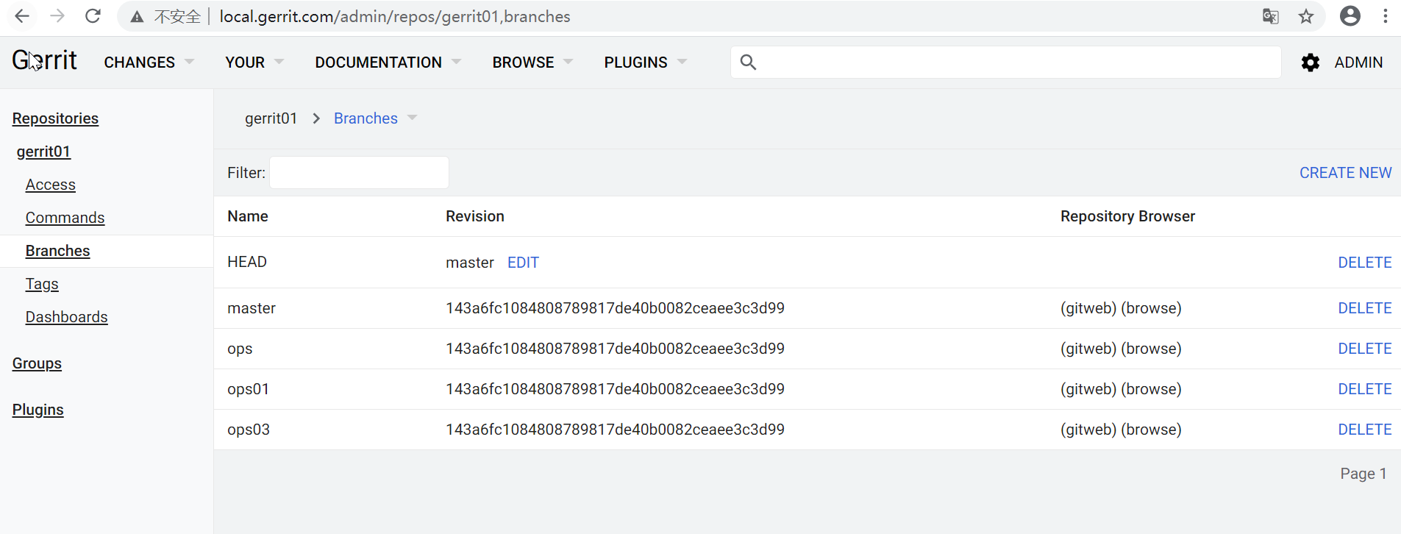Open Tags in the sidebar
Screen dimensions: 1401x534
(42, 284)
